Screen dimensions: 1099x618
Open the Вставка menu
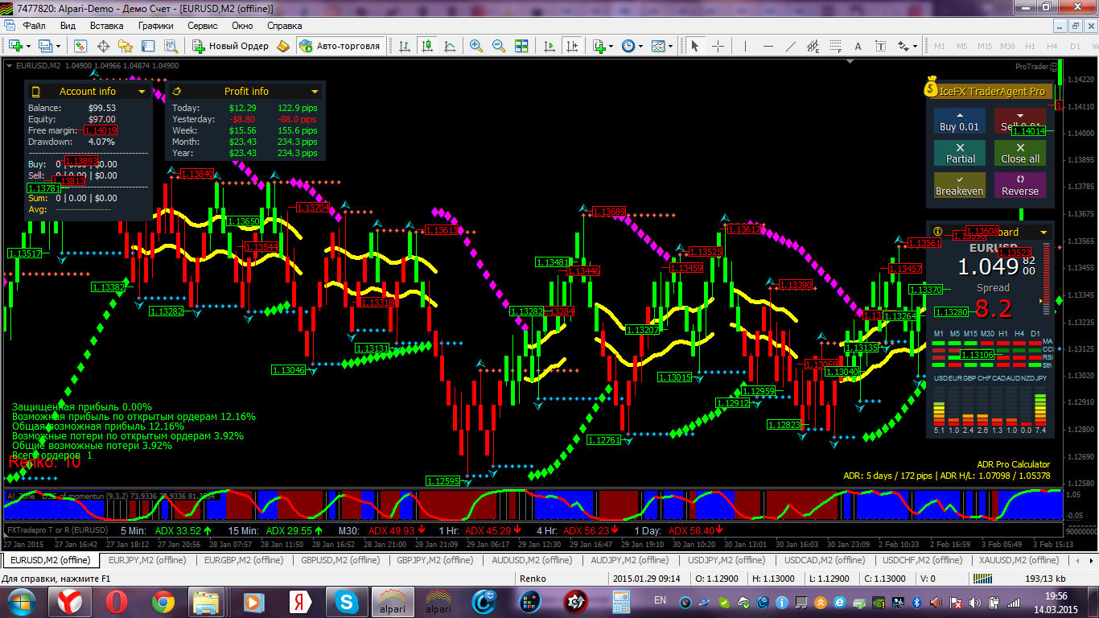pyautogui.click(x=106, y=26)
